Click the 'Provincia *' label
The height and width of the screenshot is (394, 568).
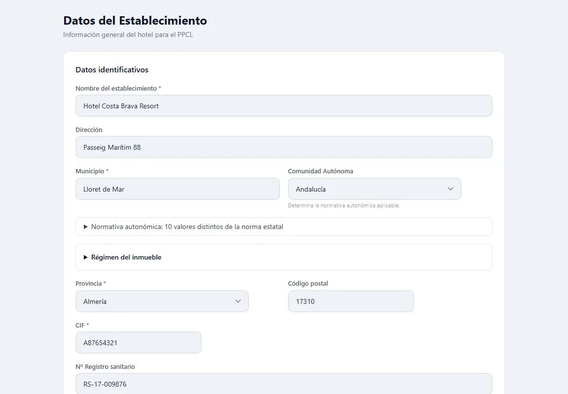click(91, 283)
